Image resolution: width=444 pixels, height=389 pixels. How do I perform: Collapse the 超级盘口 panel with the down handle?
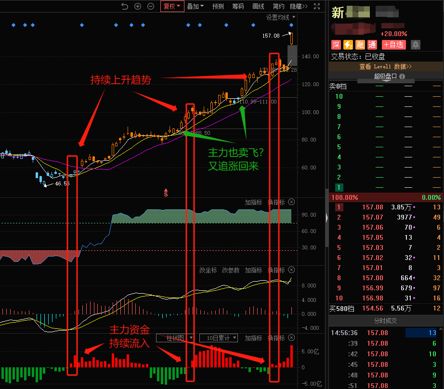[386, 81]
